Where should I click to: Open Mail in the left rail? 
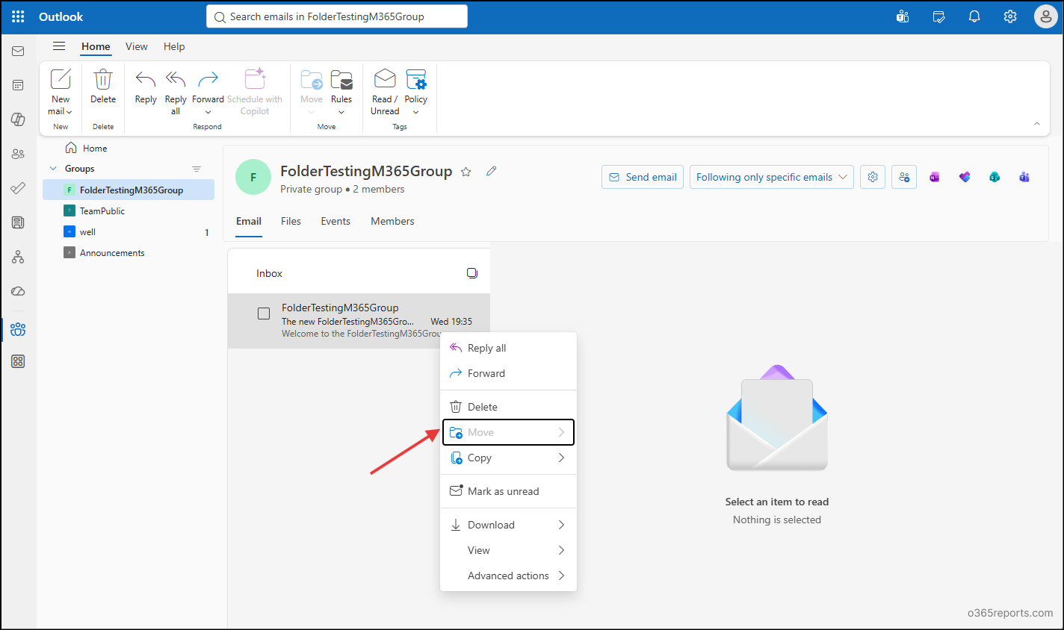18,51
